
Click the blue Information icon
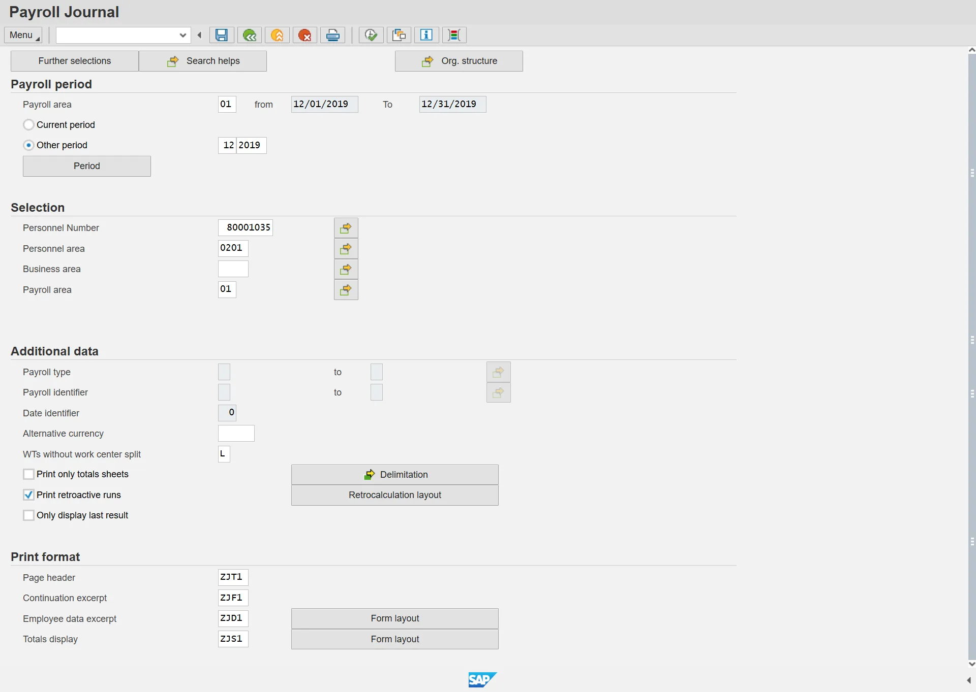(x=426, y=35)
